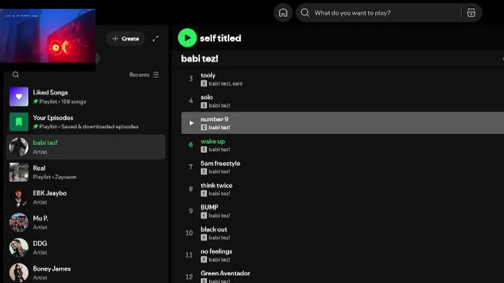Expand Your Library with the arrows icon

(156, 39)
